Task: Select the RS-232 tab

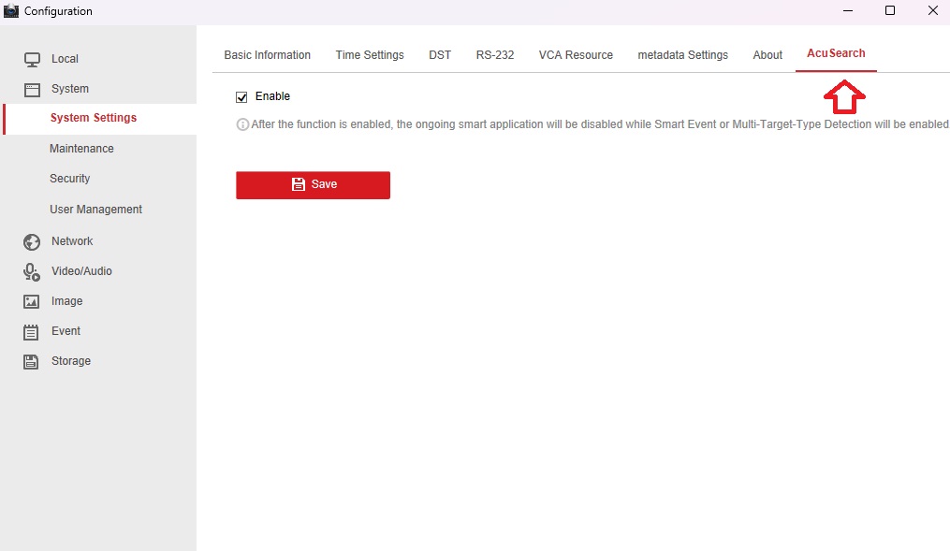Action: (x=494, y=55)
